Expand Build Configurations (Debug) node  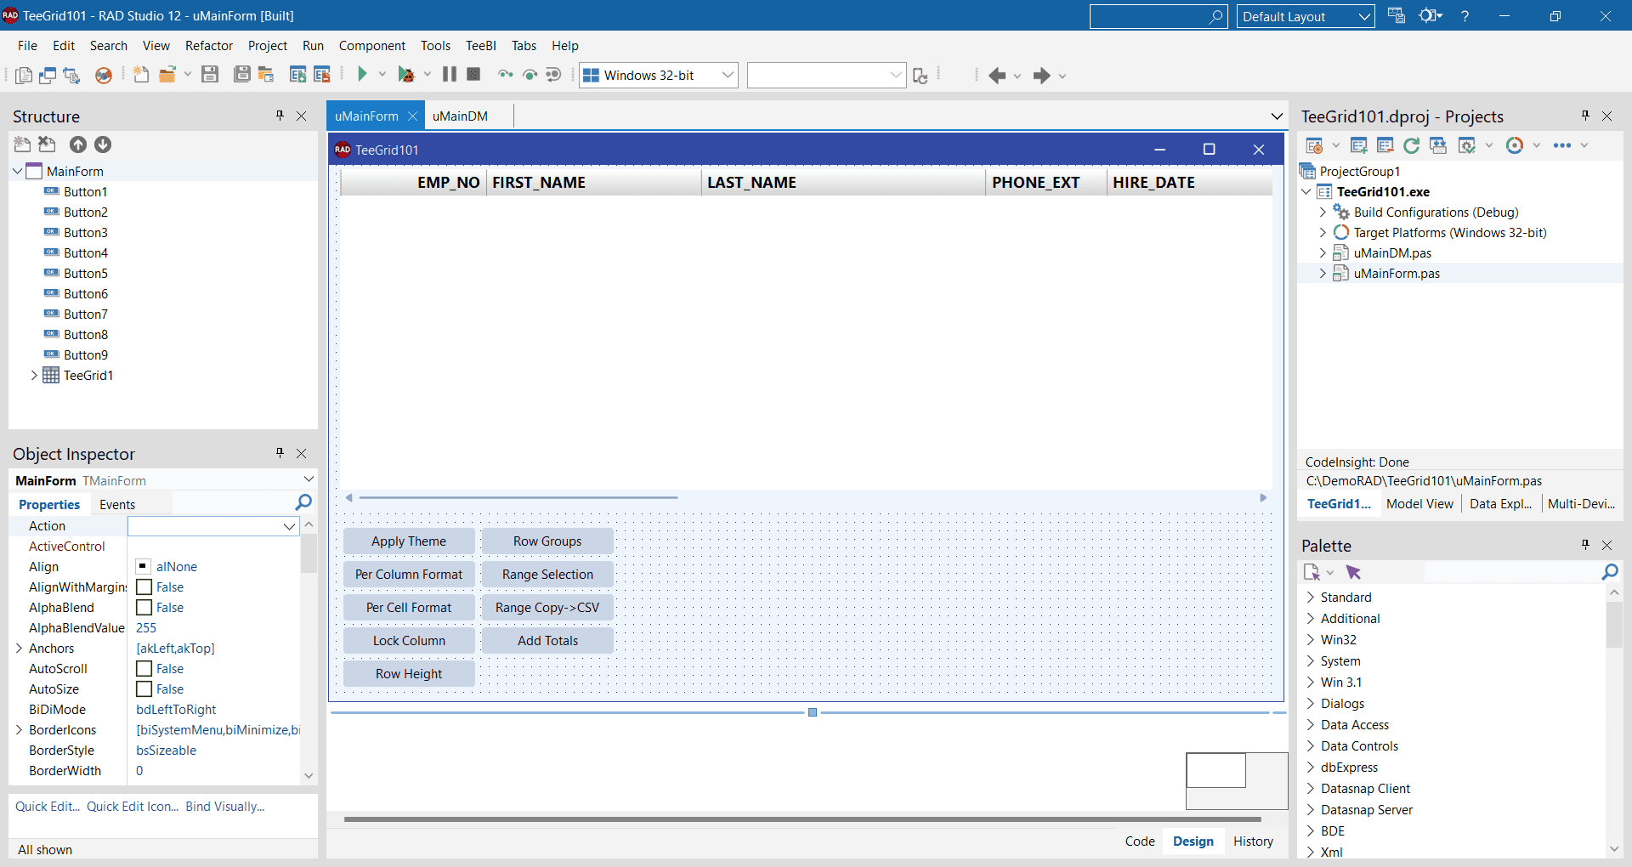point(1323,212)
